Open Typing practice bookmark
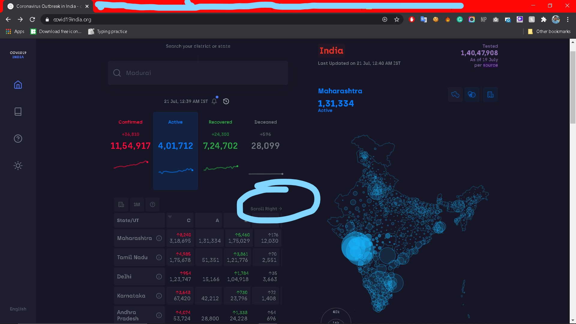Viewport: 576px width, 324px height. (108, 31)
